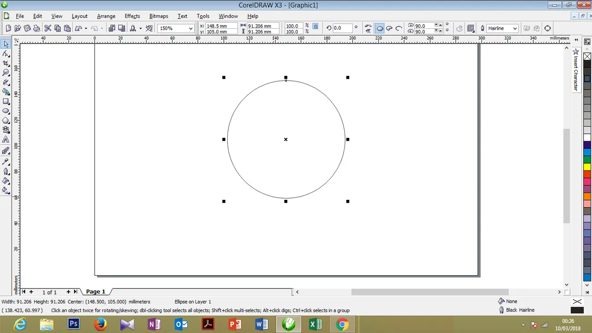The height and width of the screenshot is (333, 592).
Task: Open the Layout menu
Action: point(80,16)
